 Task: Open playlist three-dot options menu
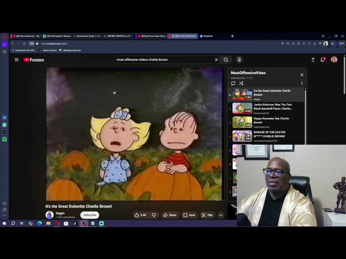[x=302, y=83]
